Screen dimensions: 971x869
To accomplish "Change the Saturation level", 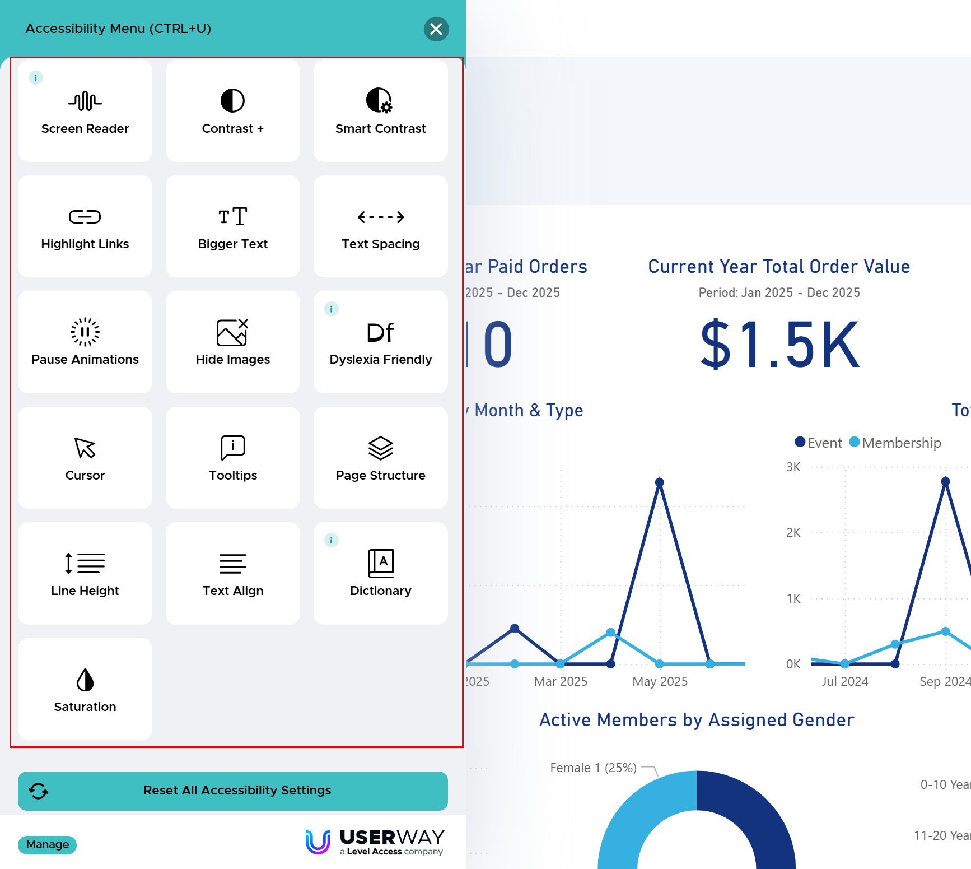I will click(x=85, y=689).
